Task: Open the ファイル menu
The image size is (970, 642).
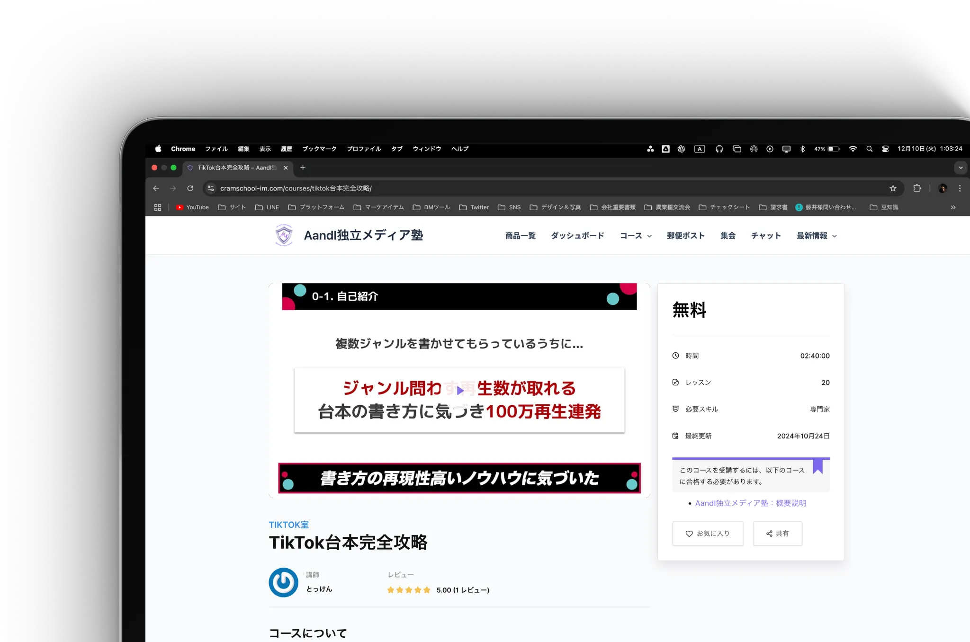Action: click(216, 149)
